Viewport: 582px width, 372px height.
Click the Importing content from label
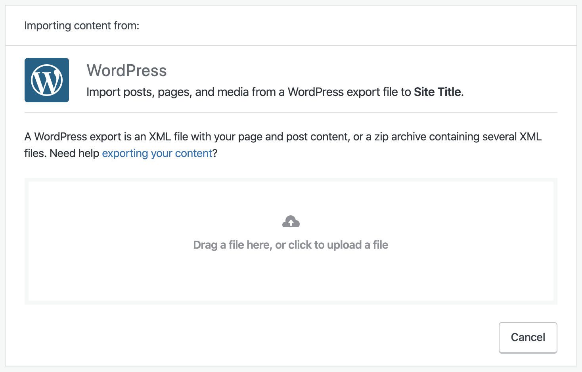82,26
